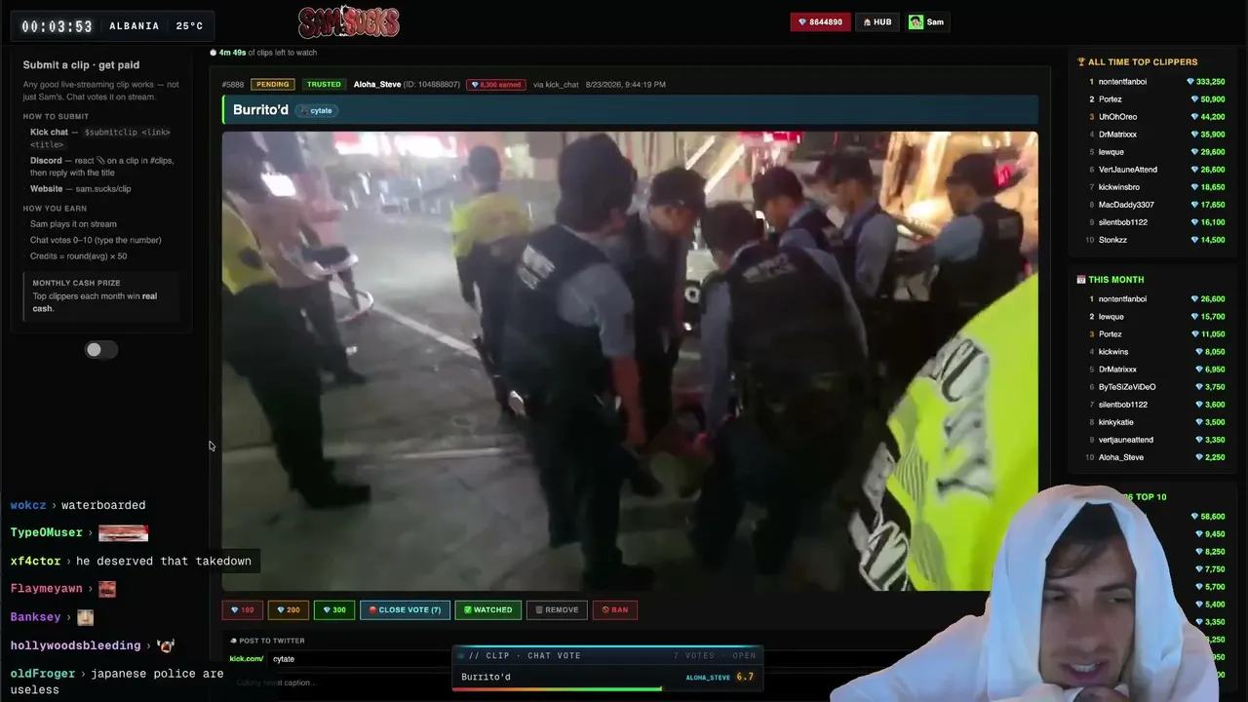Select MacDaddy3307 in leaderboard

point(1126,205)
